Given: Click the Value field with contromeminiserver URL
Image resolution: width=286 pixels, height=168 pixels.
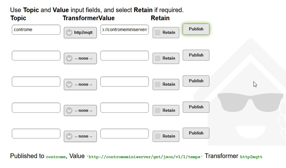Looking at the screenshot, I should pyautogui.click(x=124, y=30).
